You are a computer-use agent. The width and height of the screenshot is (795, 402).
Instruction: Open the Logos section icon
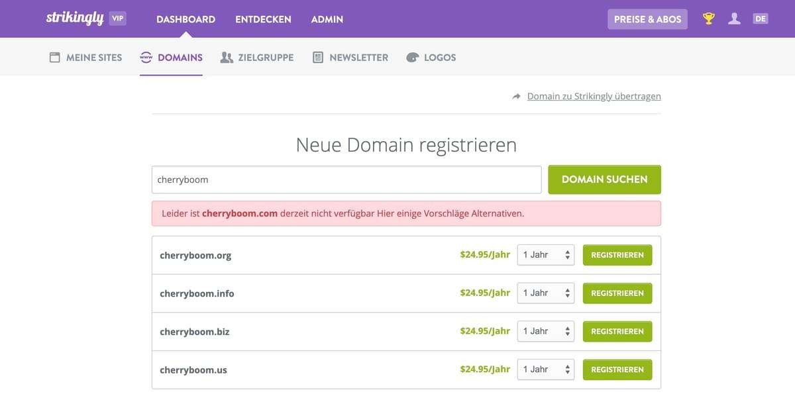[x=411, y=58]
